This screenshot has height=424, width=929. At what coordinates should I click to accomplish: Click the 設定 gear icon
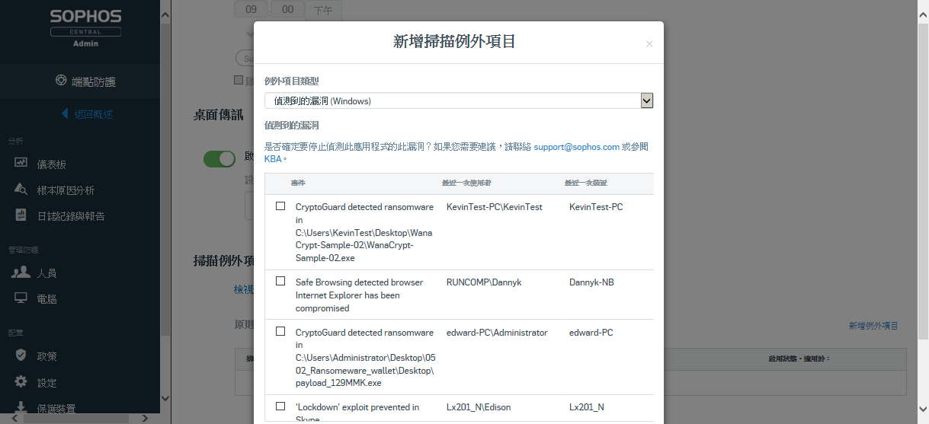click(21, 382)
